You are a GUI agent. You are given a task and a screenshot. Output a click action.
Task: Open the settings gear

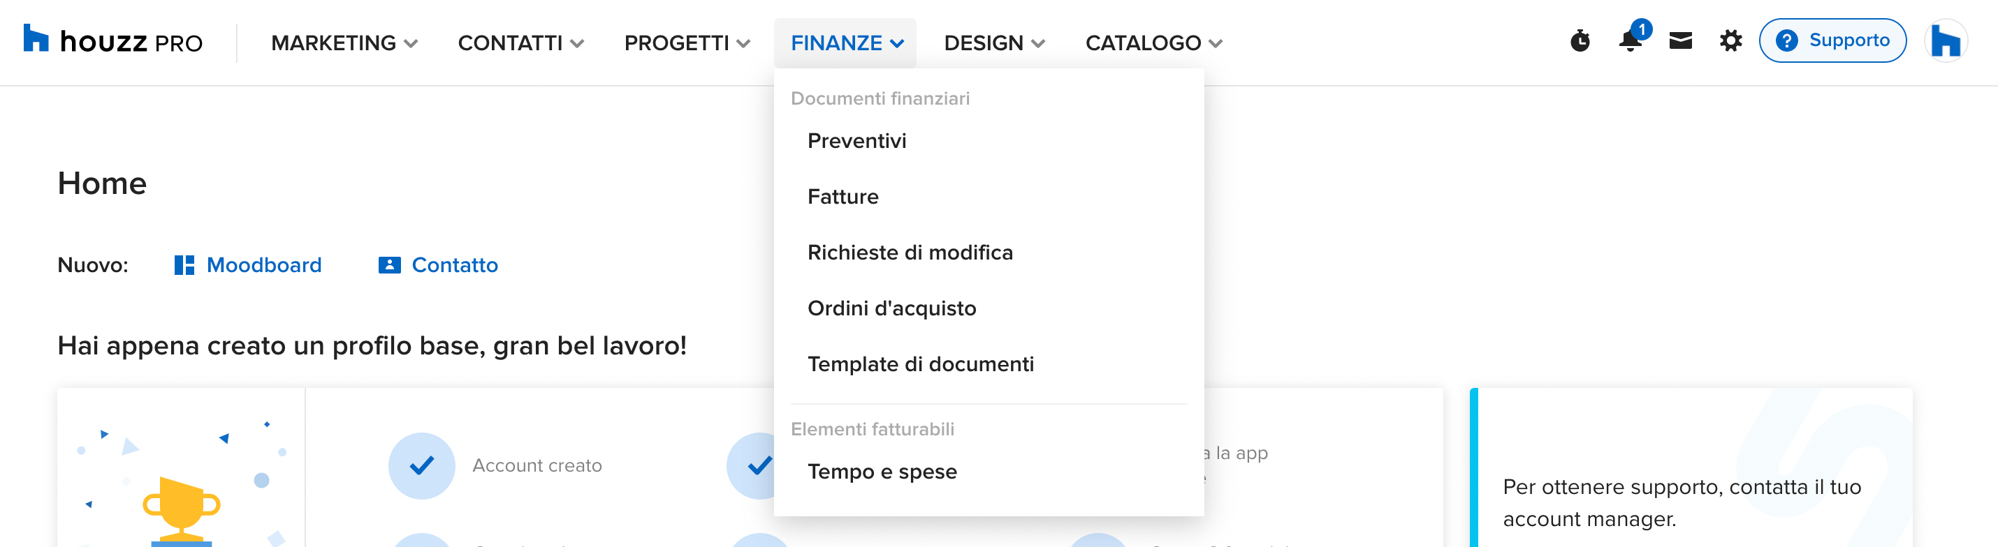pyautogui.click(x=1730, y=40)
